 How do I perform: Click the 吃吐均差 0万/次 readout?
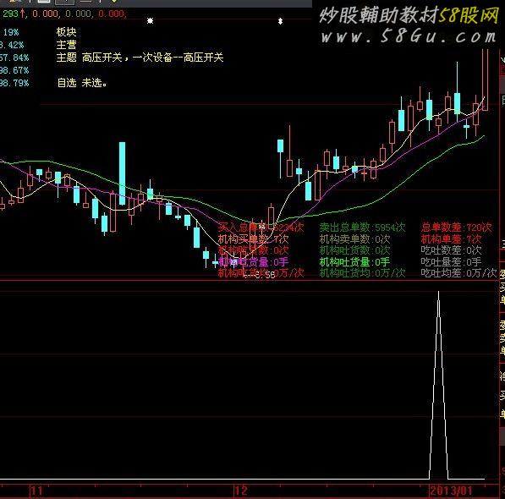(458, 273)
